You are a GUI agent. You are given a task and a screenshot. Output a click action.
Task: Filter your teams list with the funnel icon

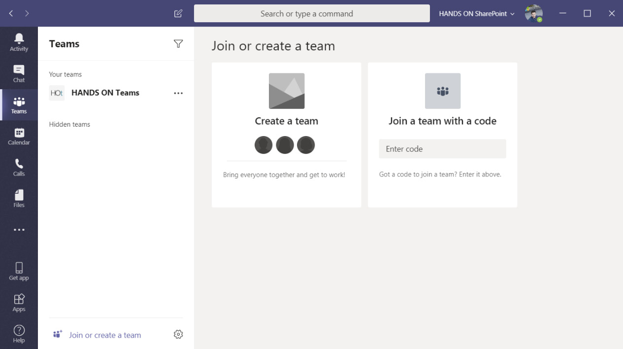pyautogui.click(x=179, y=44)
